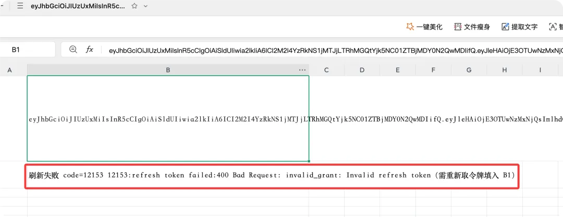This screenshot has width=563, height=217.
Task: Select column C header
Action: [326, 70]
